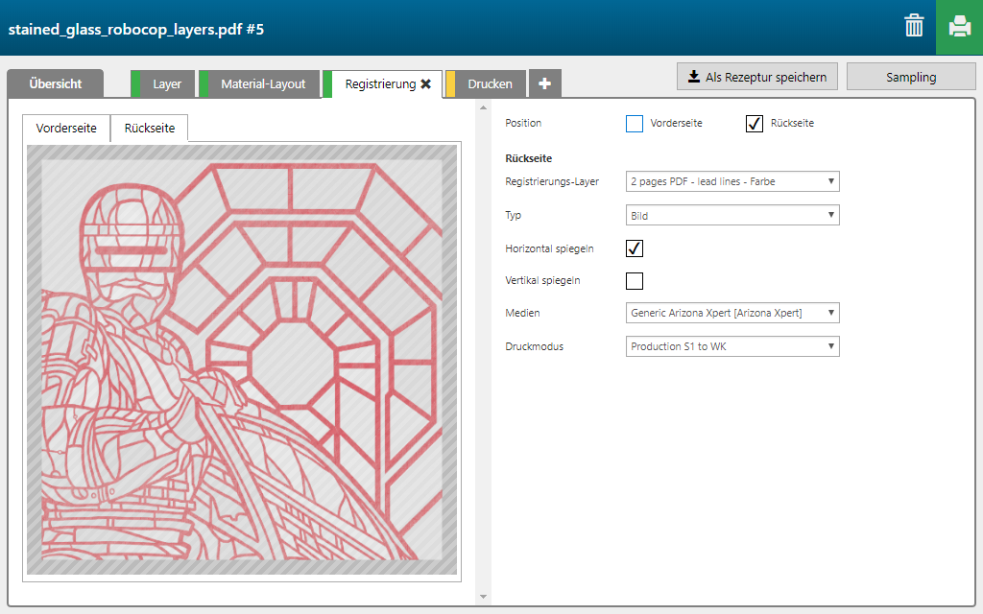Select the Registrierung tab
Image resolution: width=983 pixels, height=614 pixels.
(380, 84)
